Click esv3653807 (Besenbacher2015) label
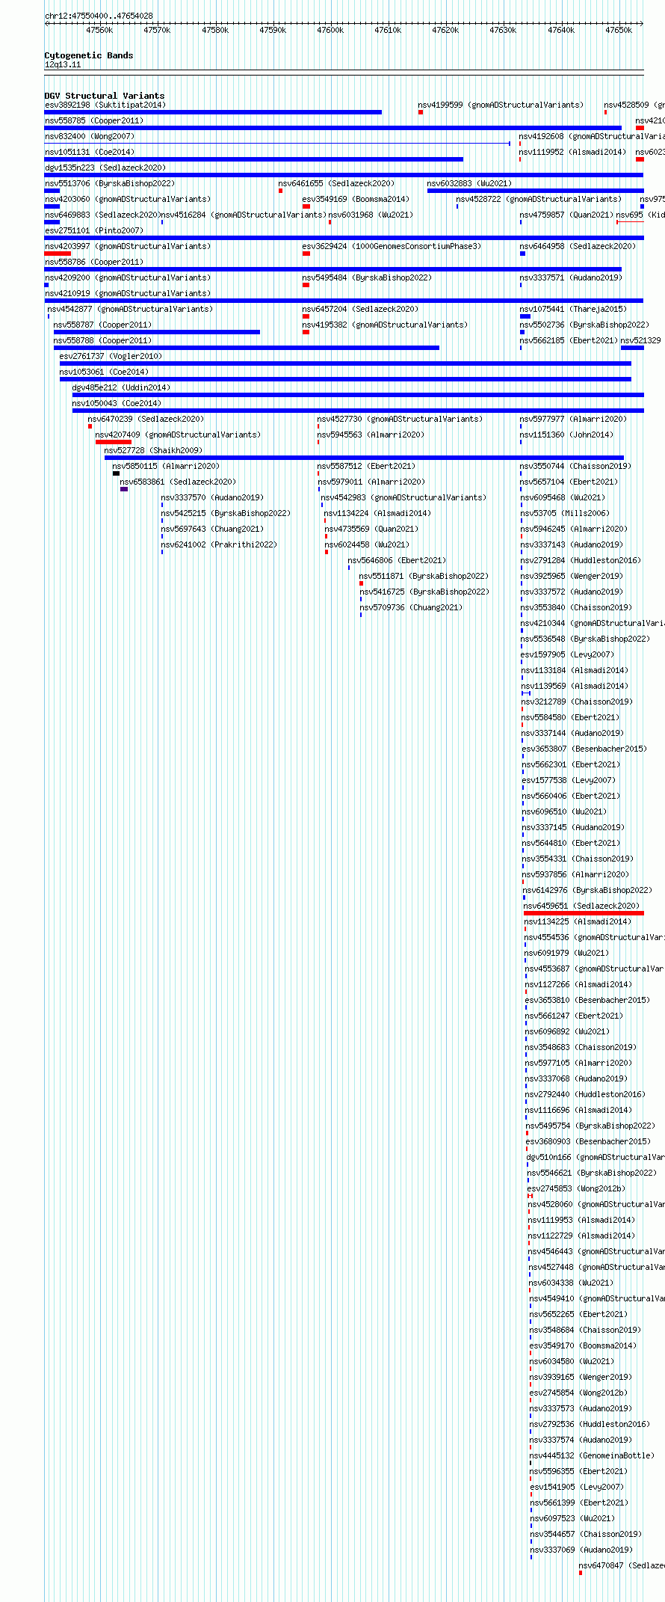This screenshot has width=665, height=1602. click(x=584, y=749)
